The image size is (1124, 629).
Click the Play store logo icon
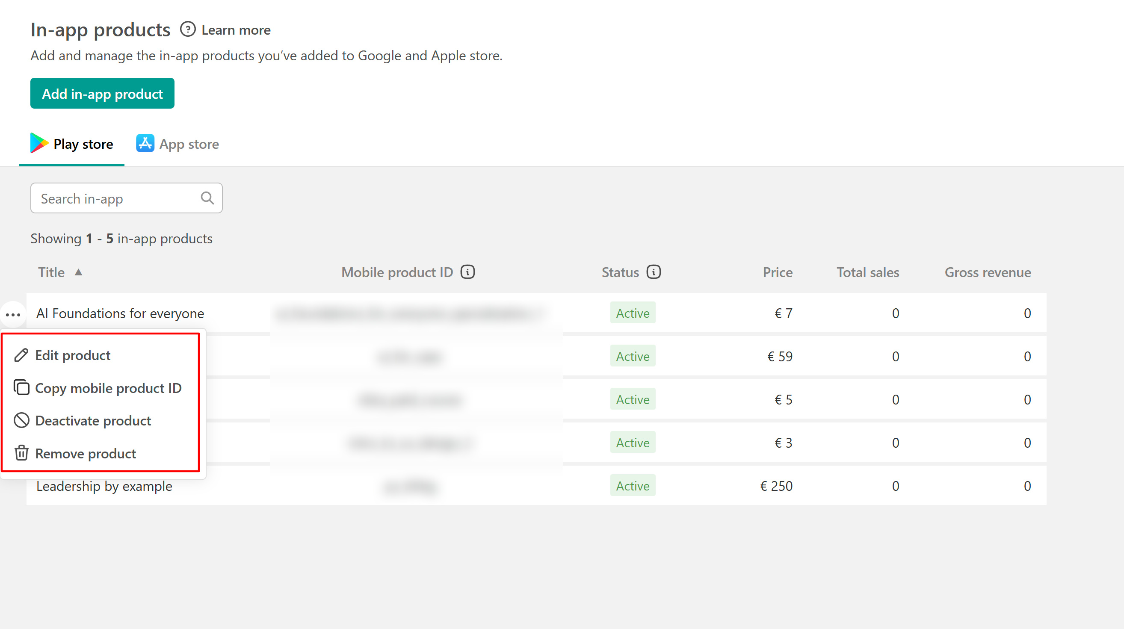tap(39, 144)
